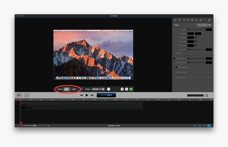Enable the Drop Shadow checkbox

[x=176, y=67]
